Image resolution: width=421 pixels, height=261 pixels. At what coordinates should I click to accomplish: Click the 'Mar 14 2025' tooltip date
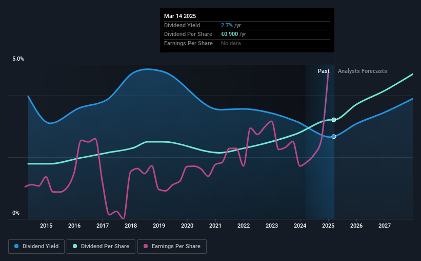point(180,16)
